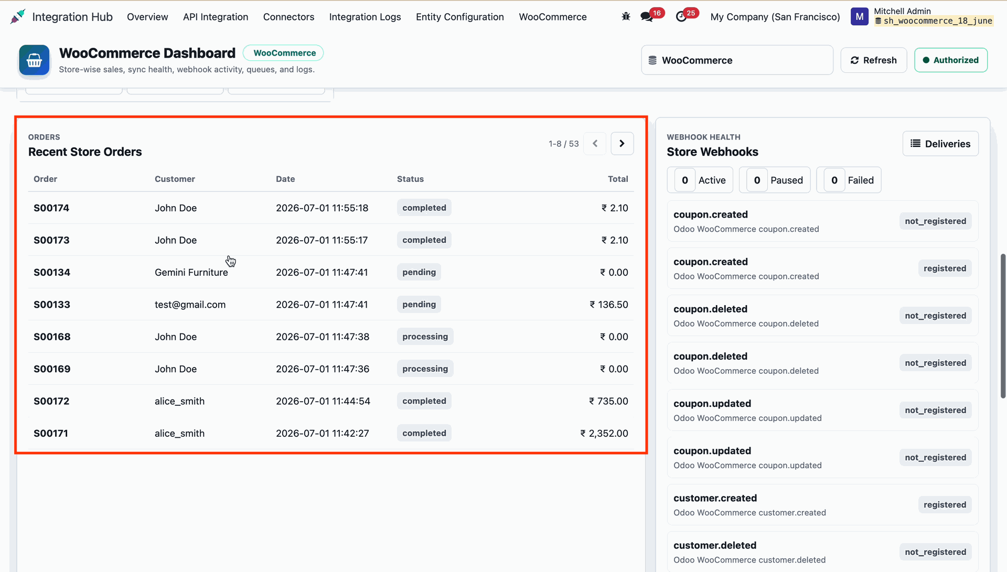Open the customer.created webhook card
The height and width of the screenshot is (572, 1007).
pos(822,505)
